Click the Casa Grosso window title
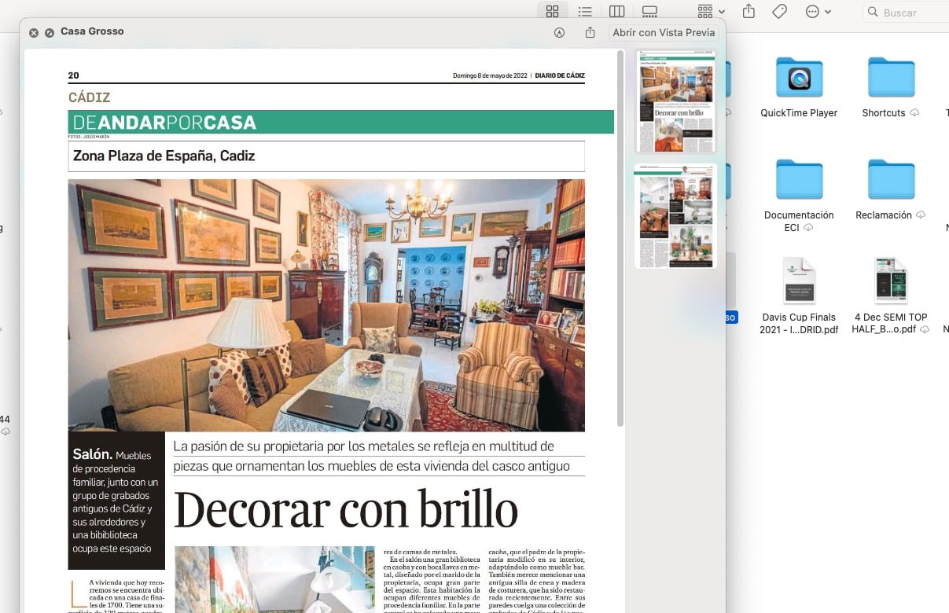This screenshot has width=949, height=613. click(x=92, y=31)
